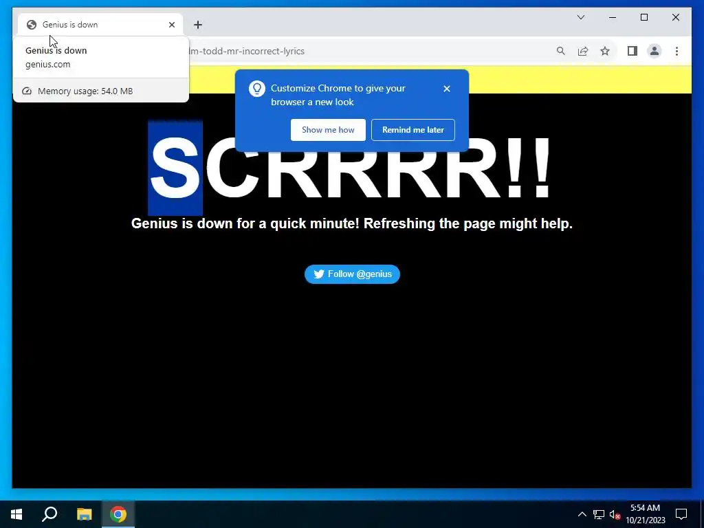
Task: Select the Genius is down tab
Action: click(100, 25)
